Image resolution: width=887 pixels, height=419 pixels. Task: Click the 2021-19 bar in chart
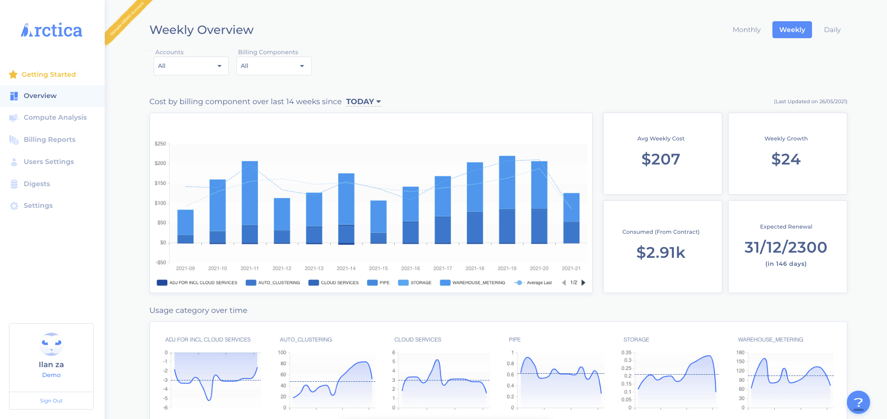click(x=507, y=200)
